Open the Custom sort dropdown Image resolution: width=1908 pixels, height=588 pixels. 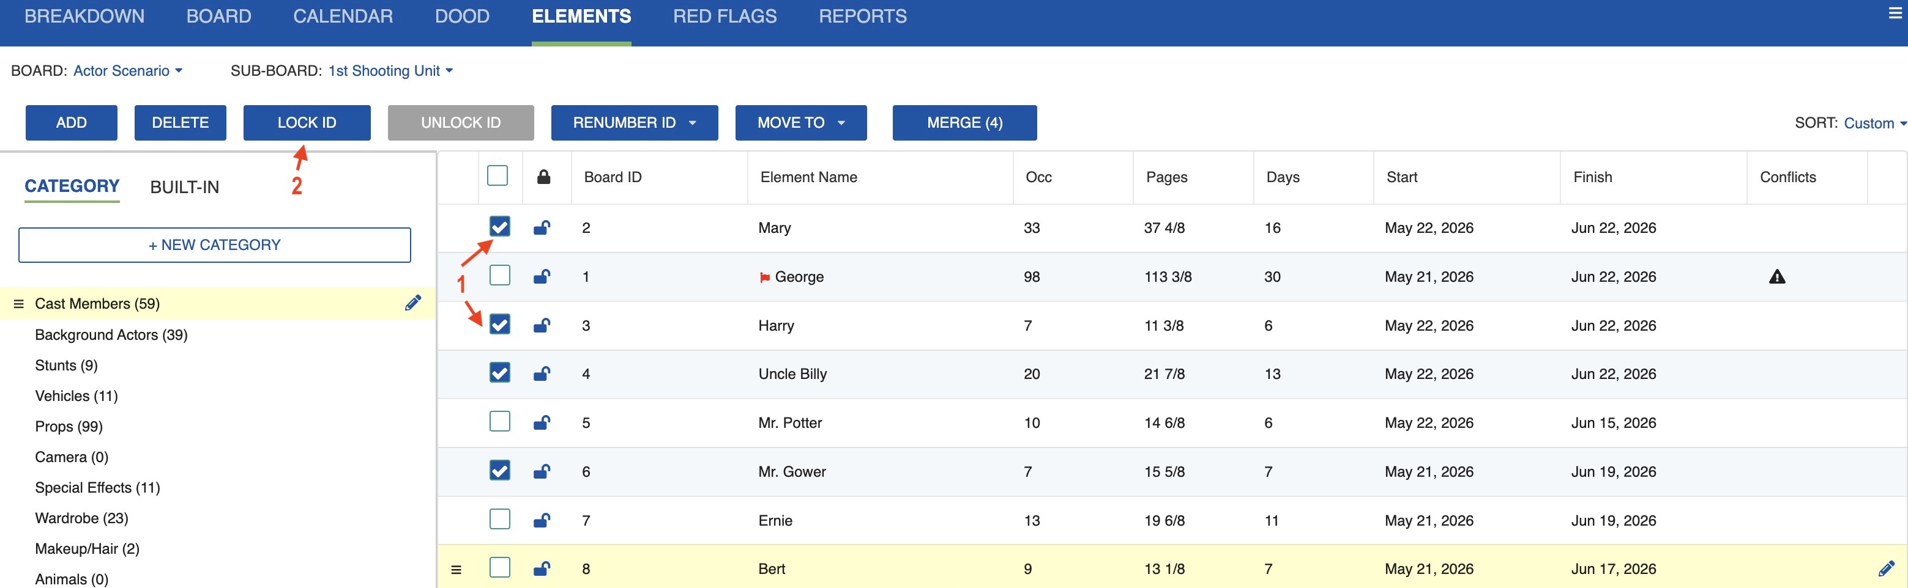(x=1873, y=123)
